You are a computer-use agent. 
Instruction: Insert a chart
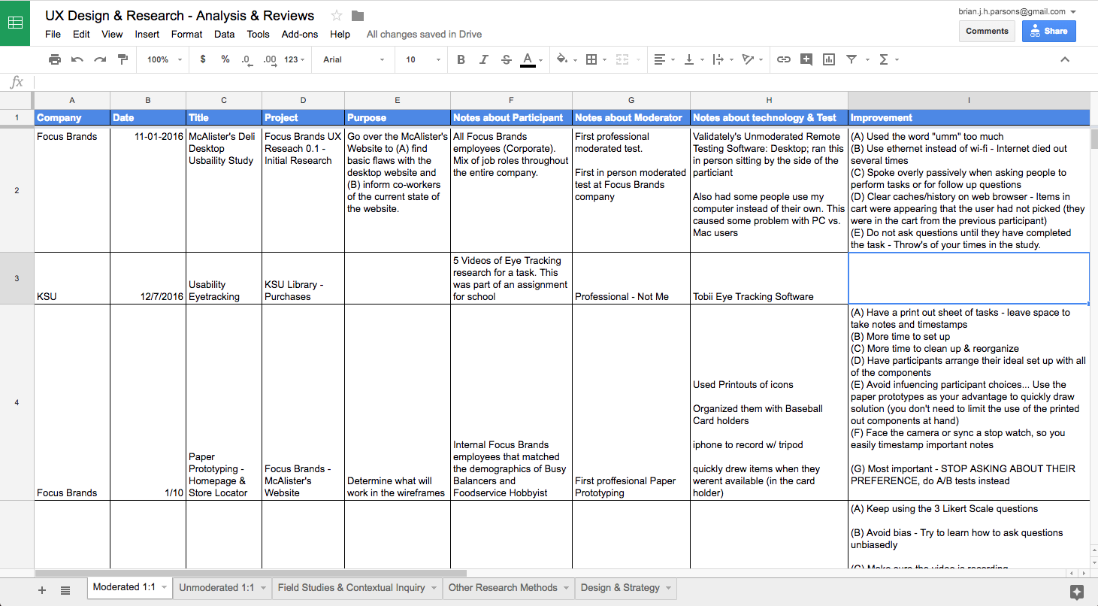coord(829,59)
